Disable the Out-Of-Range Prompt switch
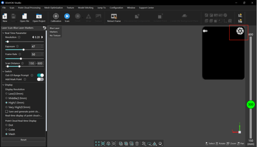Screen dimensions: 257x147 (x=40, y=75)
